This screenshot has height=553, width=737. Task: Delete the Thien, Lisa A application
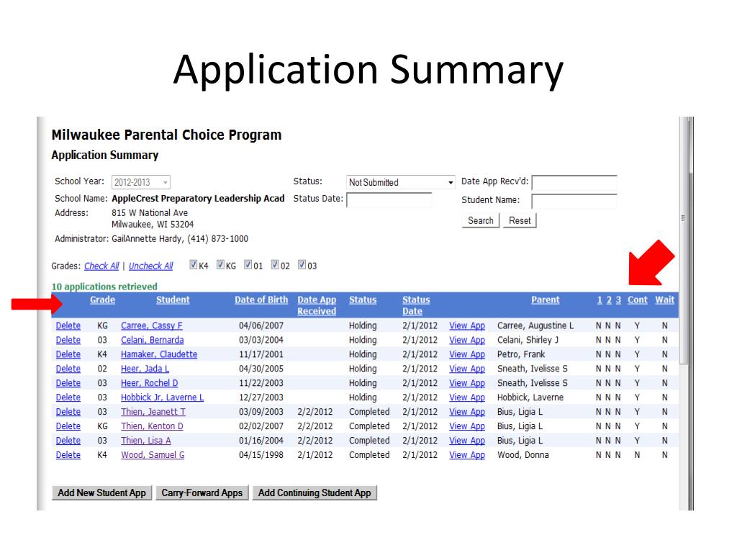click(68, 440)
